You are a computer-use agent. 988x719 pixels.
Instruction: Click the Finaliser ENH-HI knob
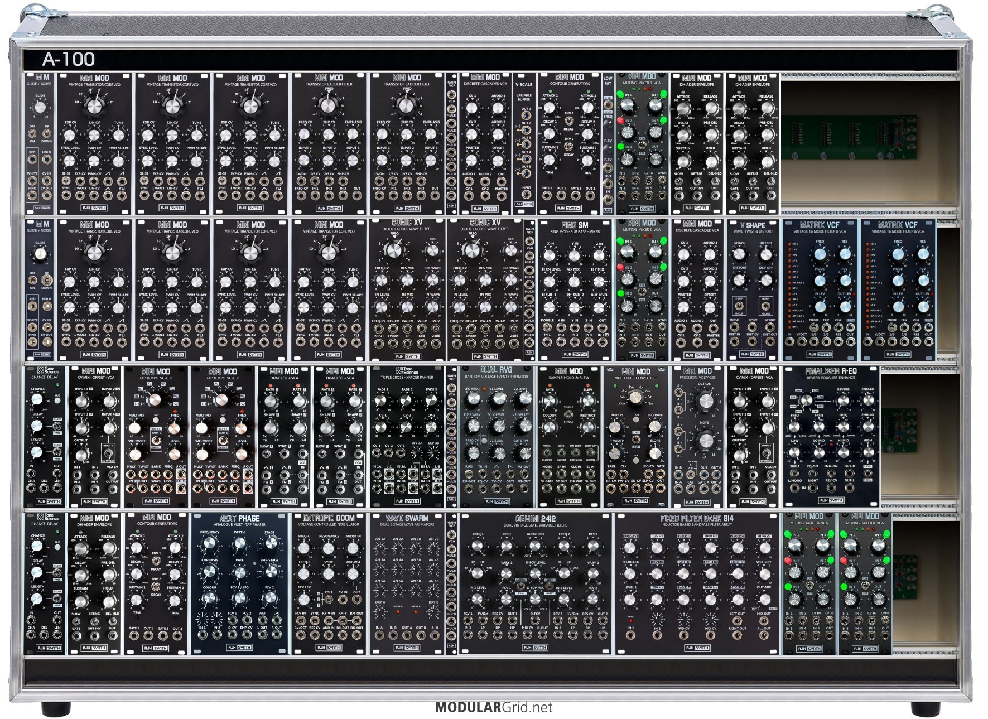point(867,402)
